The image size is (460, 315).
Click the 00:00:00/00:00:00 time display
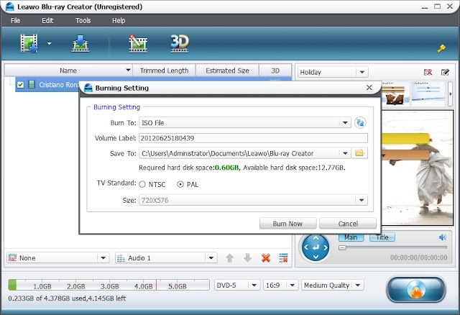(418, 257)
